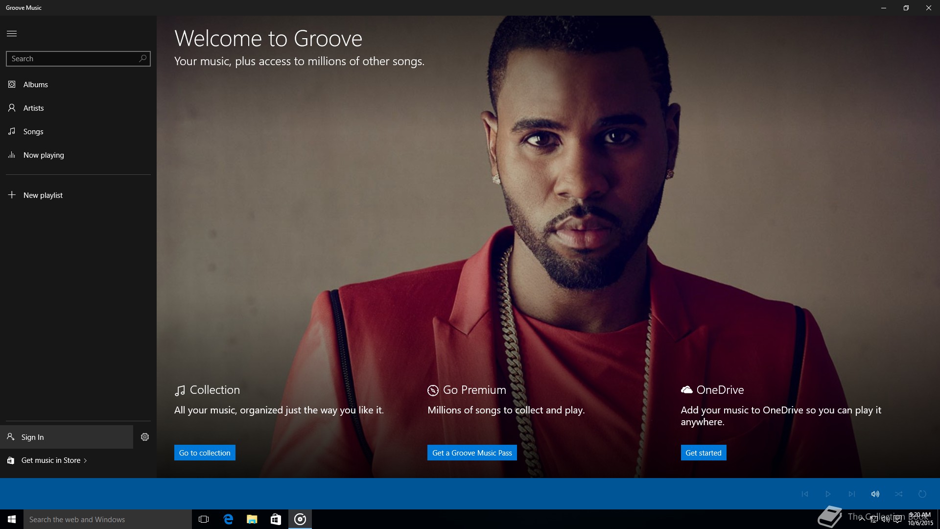Click the Groove Music taskbar icon
The width and height of the screenshot is (940, 529).
coord(300,519)
